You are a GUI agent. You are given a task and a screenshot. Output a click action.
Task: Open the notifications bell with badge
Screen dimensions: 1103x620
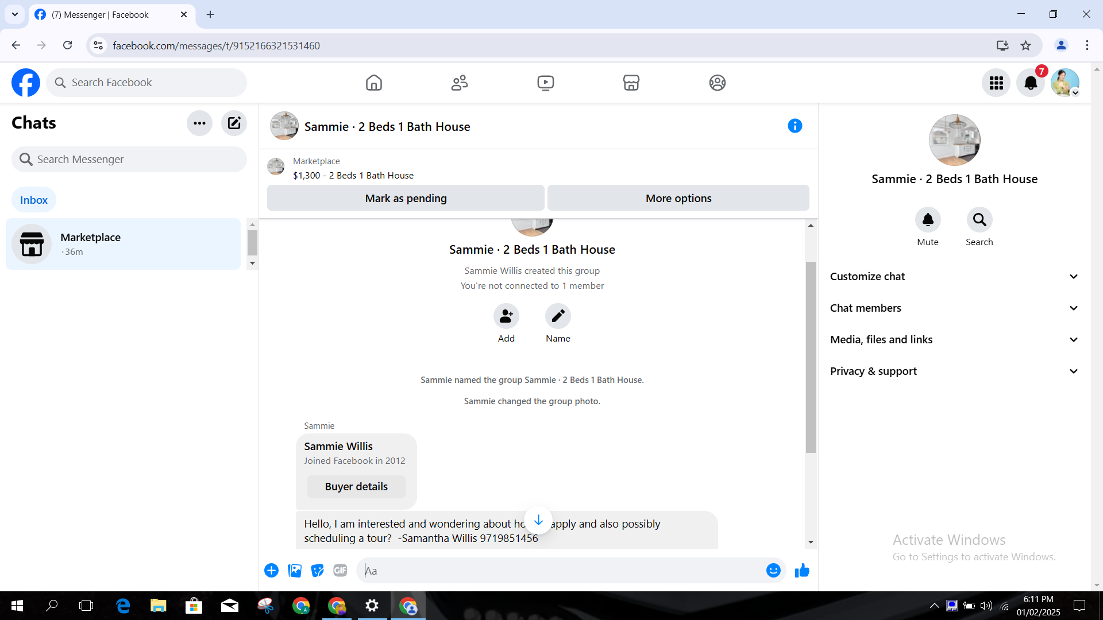click(1031, 83)
